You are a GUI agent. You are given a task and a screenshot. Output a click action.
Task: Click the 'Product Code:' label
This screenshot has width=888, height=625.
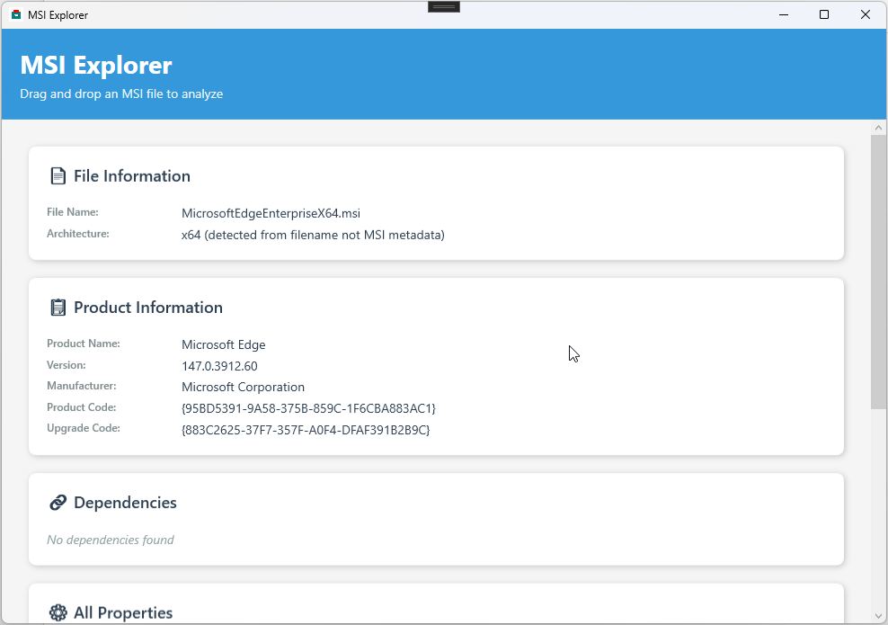point(82,407)
